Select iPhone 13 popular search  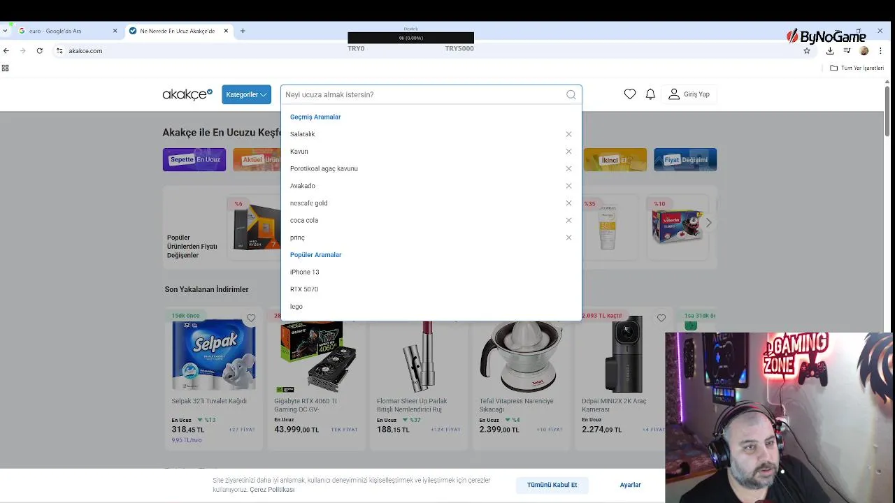tap(304, 272)
